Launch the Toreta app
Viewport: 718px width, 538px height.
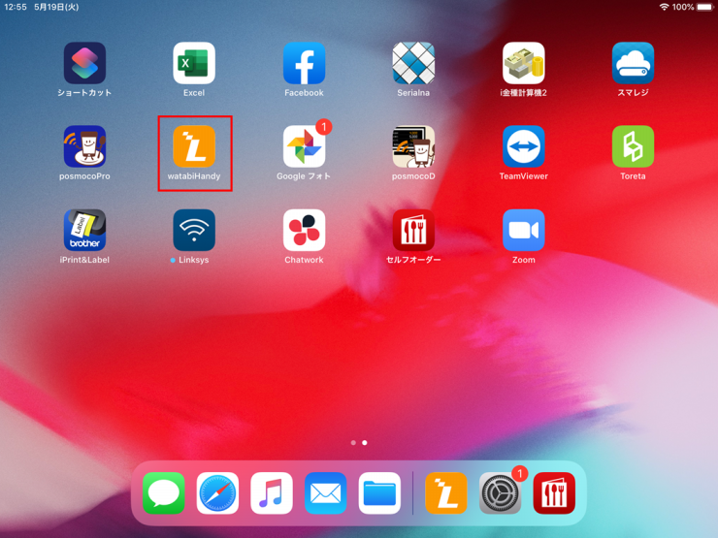point(633,146)
